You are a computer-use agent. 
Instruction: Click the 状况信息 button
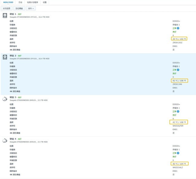coord(7,9)
